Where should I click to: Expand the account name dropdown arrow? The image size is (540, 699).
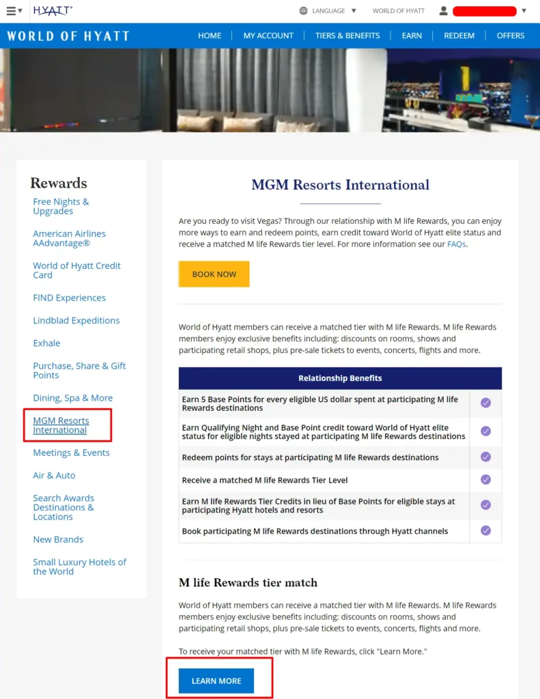point(524,11)
